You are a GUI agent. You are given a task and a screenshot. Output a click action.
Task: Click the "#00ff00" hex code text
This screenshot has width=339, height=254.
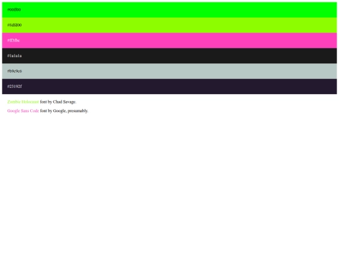[x=14, y=9]
